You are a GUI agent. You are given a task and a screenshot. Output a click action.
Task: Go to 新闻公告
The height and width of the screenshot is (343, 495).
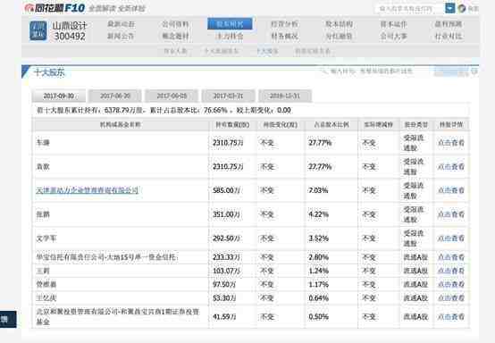tap(121, 37)
